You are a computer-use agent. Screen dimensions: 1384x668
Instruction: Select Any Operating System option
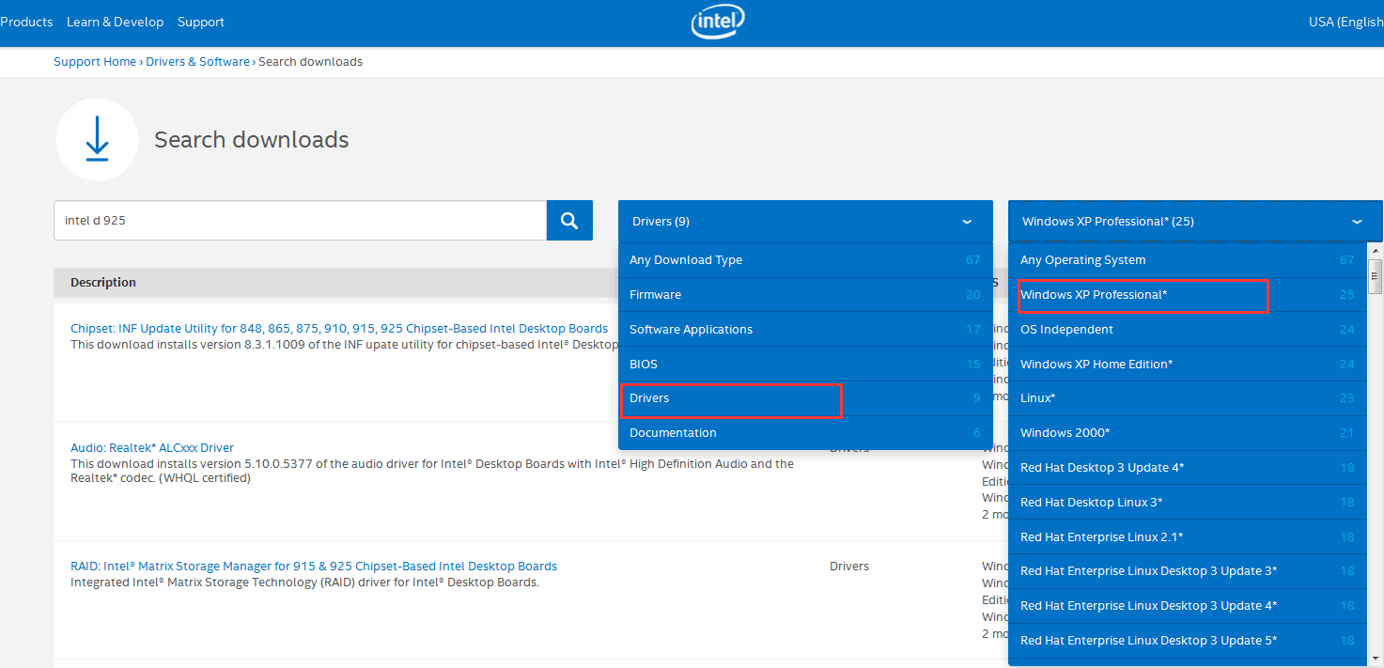pos(1188,260)
